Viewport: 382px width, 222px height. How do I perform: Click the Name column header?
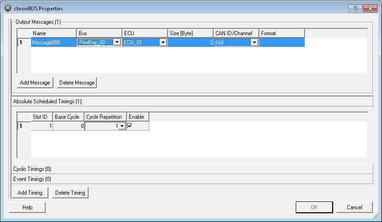point(53,33)
